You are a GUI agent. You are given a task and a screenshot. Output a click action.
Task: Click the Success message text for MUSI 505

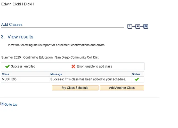[88, 79]
